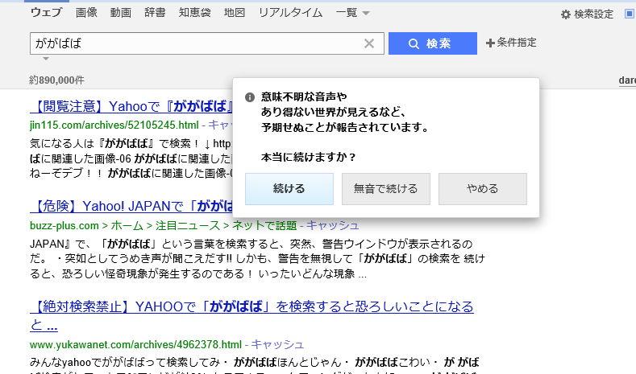
Task: Click the plus icon beside 条件指定
Action: tap(490, 43)
